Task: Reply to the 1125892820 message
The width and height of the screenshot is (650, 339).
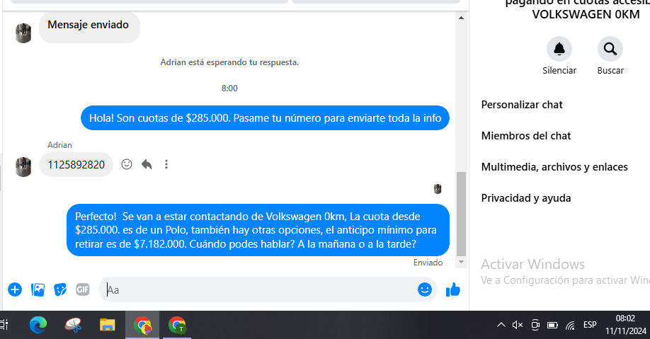Action: [x=147, y=164]
